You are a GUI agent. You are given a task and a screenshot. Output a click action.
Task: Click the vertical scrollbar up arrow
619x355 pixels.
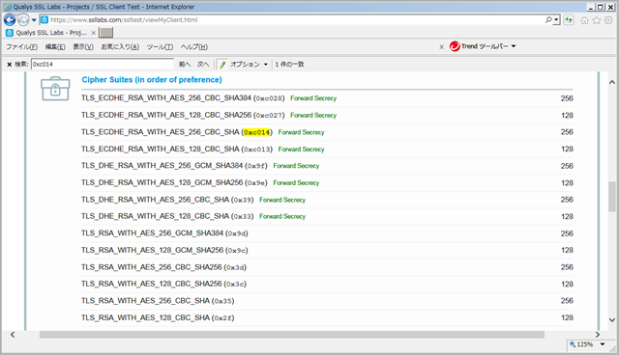pos(612,82)
